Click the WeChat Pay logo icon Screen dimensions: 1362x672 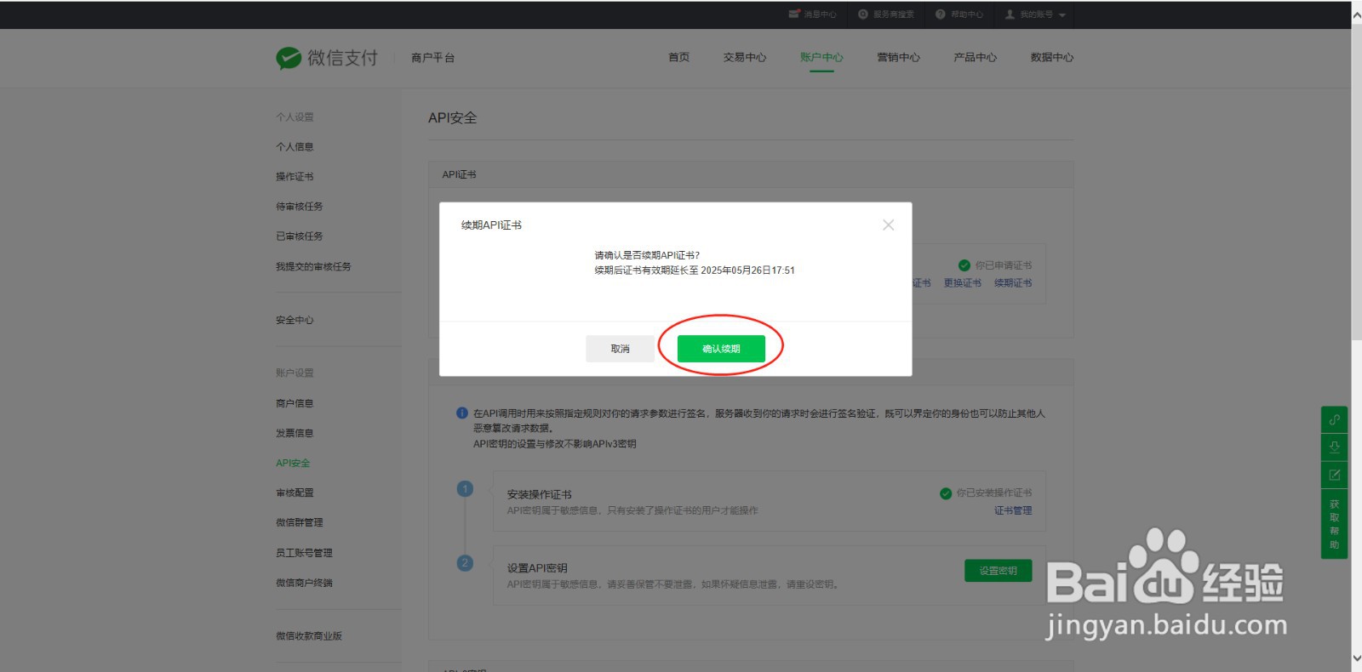[289, 58]
